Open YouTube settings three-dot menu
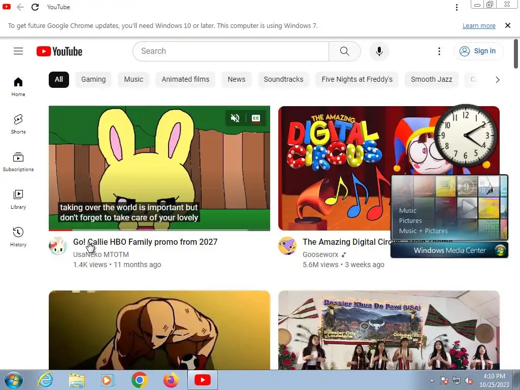Image resolution: width=520 pixels, height=390 pixels. [x=439, y=51]
